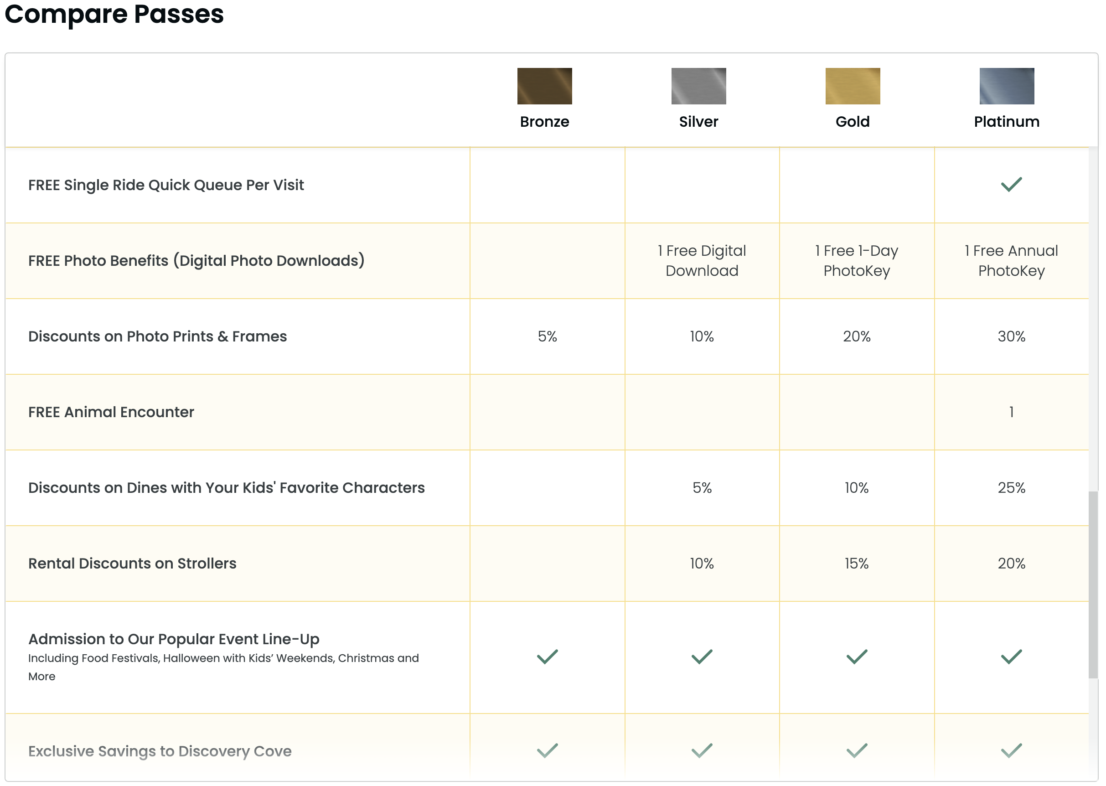Viewport: 1106px width, 786px height.
Task: Click Gold checkmark for Event Line-Up admission
Action: coord(856,656)
